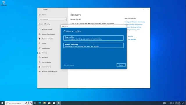Close the Settings window
Image resolution: width=186 pixels, height=105 pixels.
(x=148, y=9)
